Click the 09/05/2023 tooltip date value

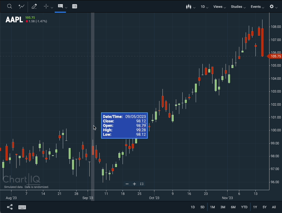click(x=136, y=117)
